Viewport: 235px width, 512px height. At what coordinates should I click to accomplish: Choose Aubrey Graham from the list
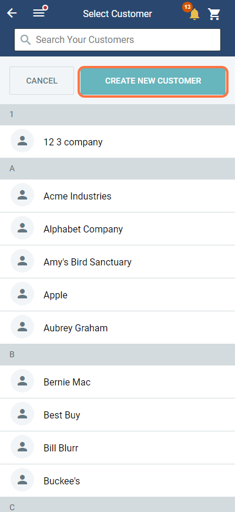click(117, 328)
